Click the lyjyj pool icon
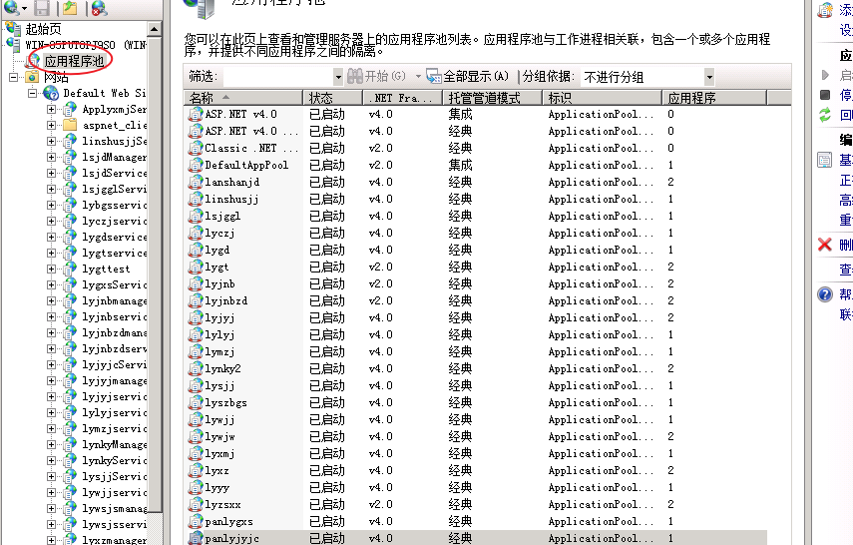853x545 pixels. (196, 318)
